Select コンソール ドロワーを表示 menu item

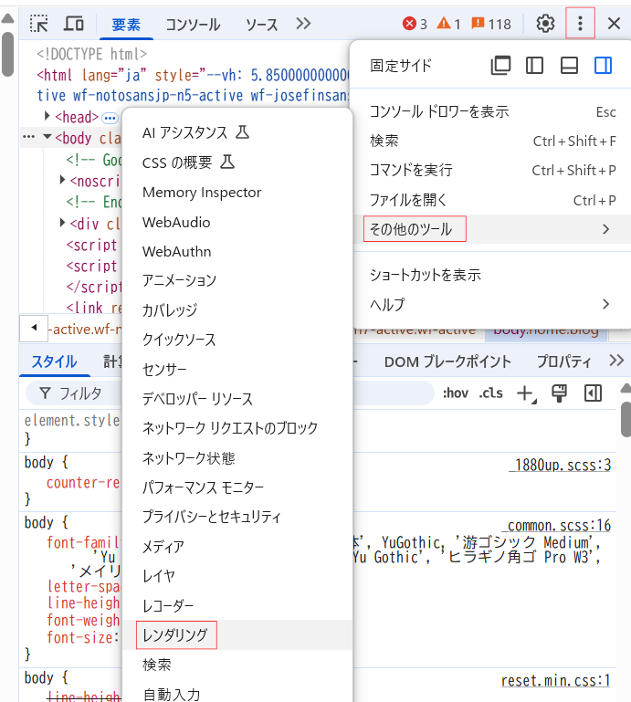tap(492, 111)
